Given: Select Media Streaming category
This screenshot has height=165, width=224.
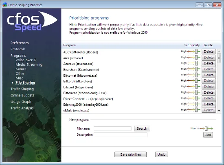Looking at the screenshot, I should point(29,64).
